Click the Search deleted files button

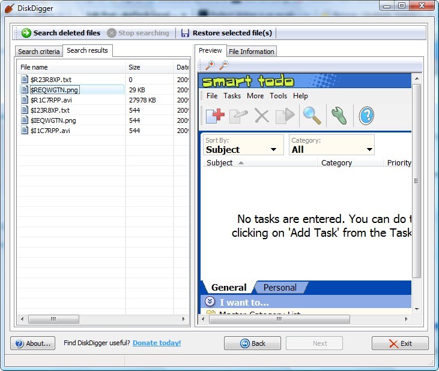pyautogui.click(x=61, y=33)
